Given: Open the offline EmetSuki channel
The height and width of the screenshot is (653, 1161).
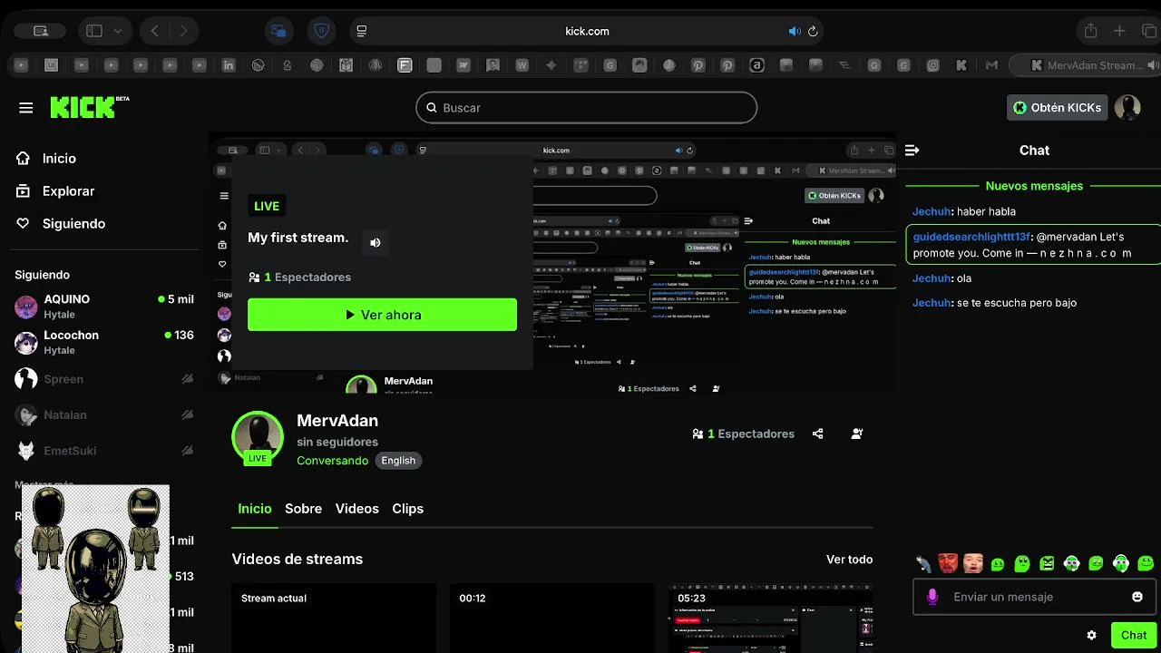Looking at the screenshot, I should coord(104,451).
